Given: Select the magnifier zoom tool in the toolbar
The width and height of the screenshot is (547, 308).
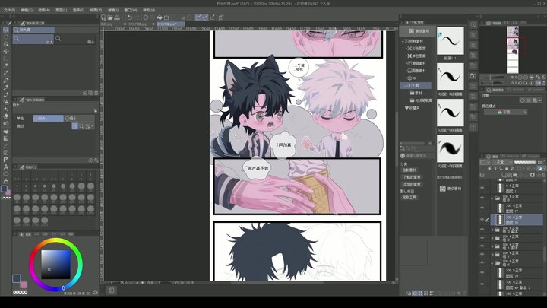Looking at the screenshot, I should [6, 30].
